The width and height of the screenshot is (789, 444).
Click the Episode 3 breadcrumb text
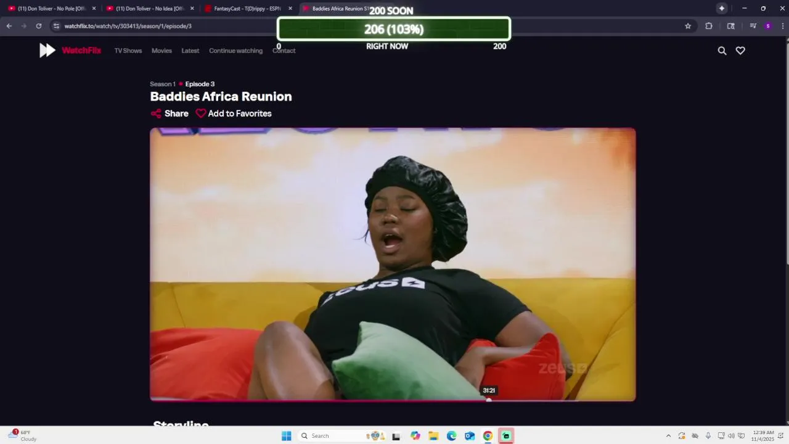(x=200, y=84)
